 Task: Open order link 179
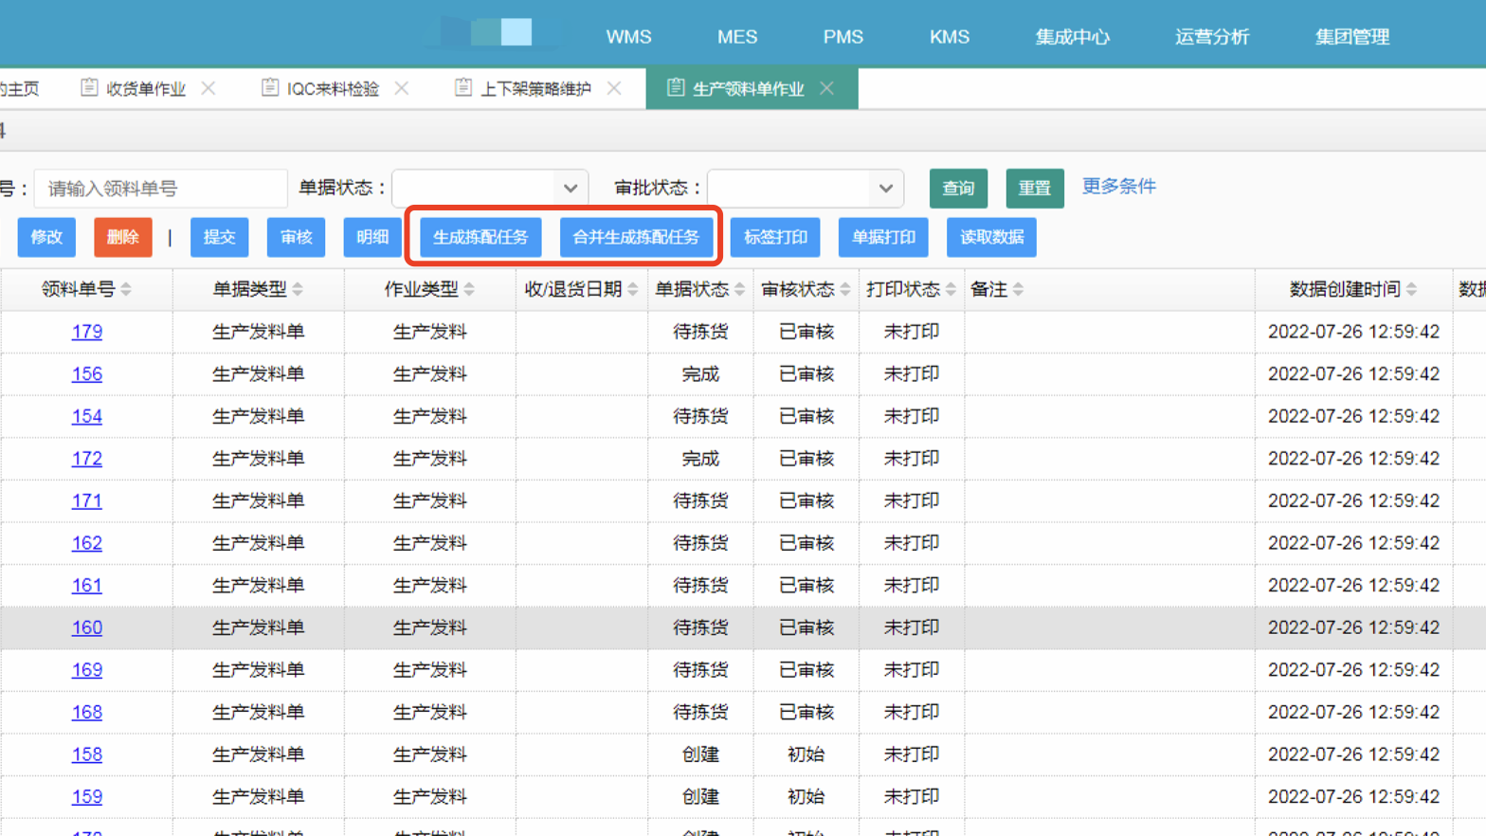(86, 332)
